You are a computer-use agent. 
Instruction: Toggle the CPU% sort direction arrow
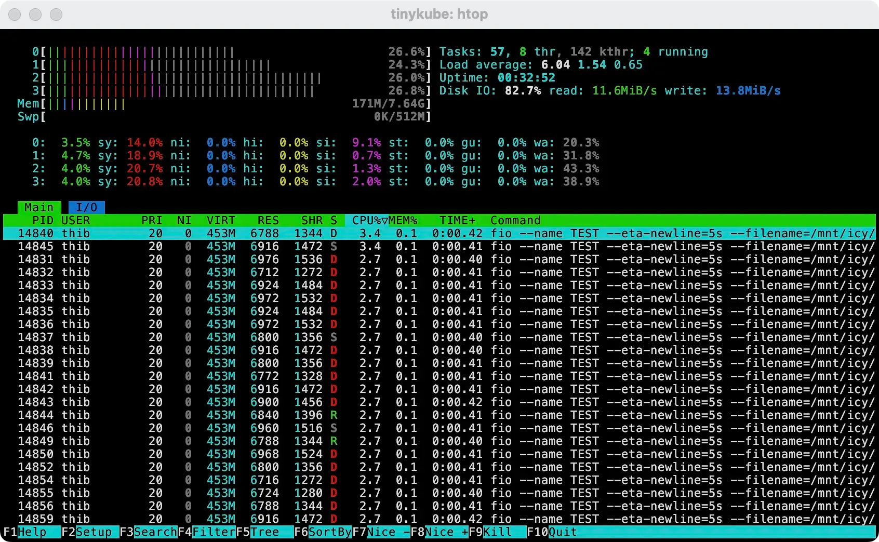click(x=383, y=220)
